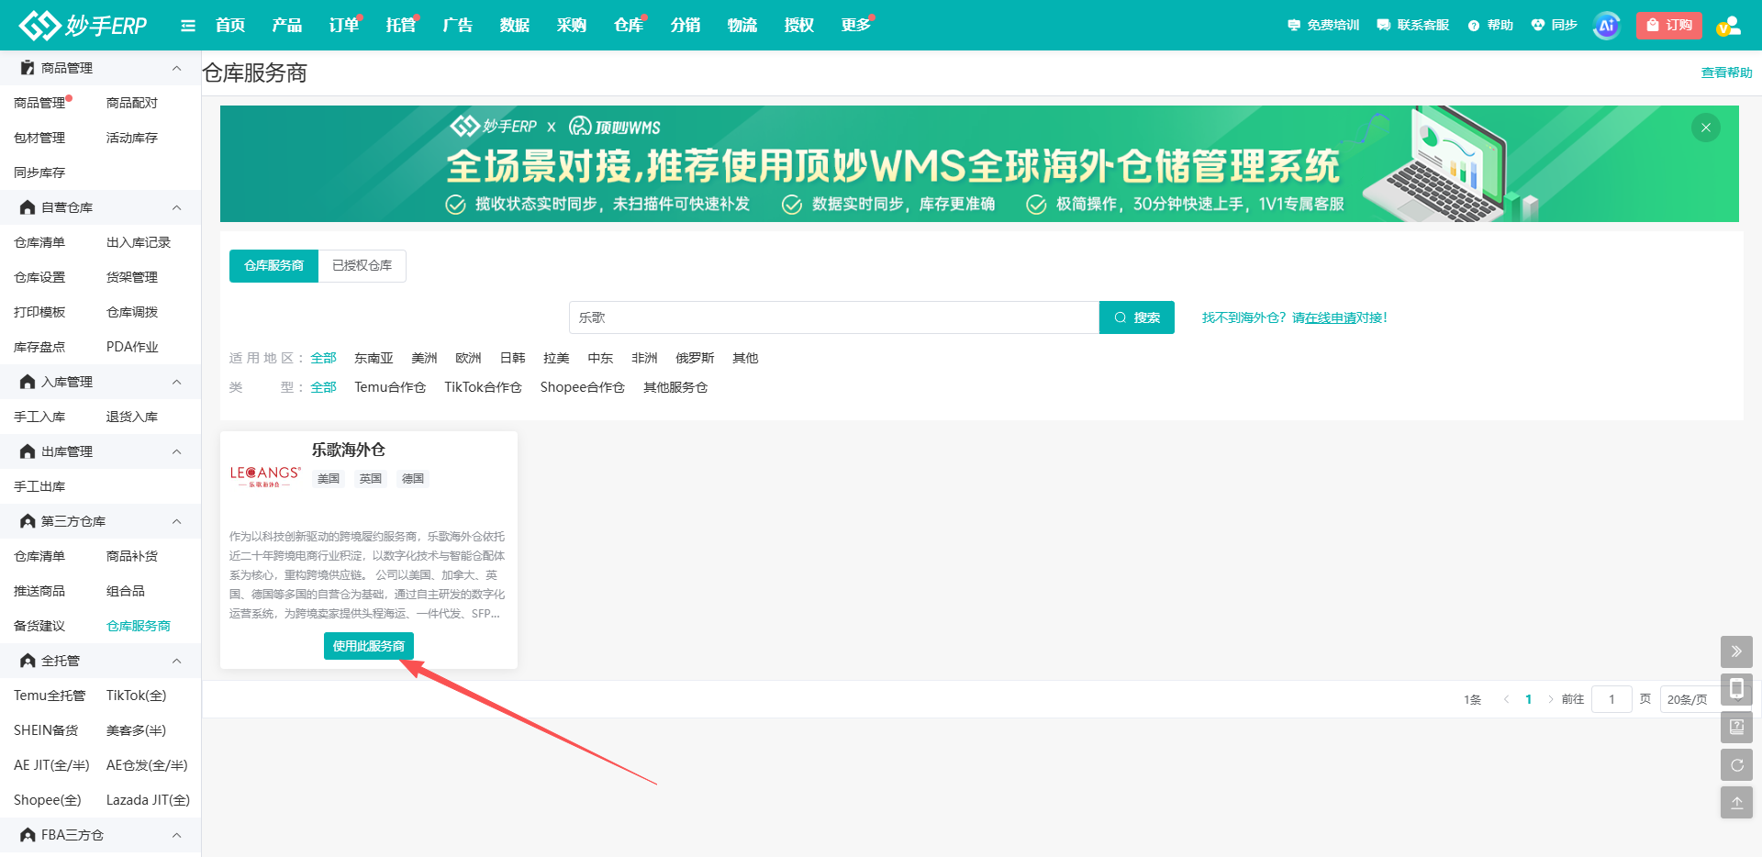Select the 仓库服务商 tab
The image size is (1762, 857).
tap(273, 265)
